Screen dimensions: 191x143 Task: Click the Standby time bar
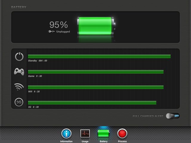(x=99, y=56)
